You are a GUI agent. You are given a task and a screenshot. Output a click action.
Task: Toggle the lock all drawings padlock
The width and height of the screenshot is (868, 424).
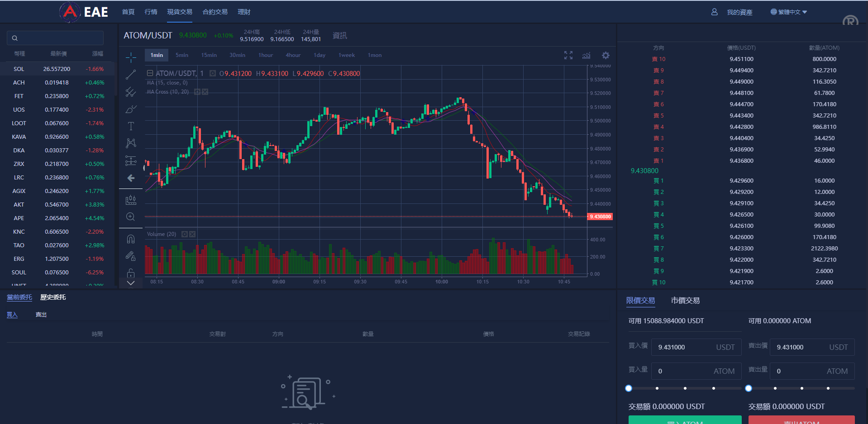(x=131, y=273)
